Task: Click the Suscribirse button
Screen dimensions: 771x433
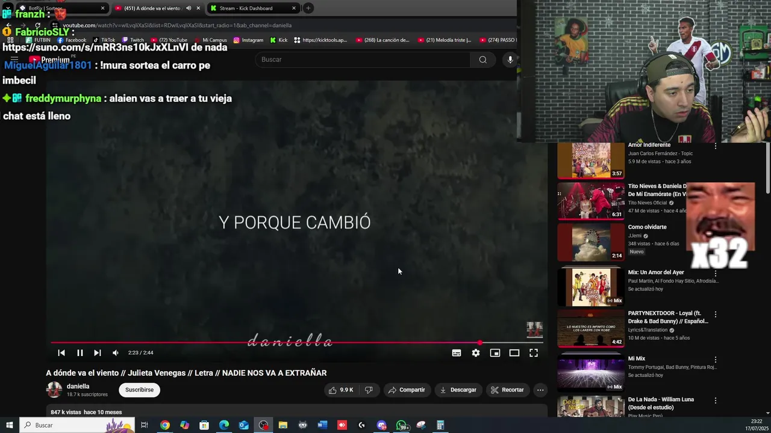Action: 139,390
